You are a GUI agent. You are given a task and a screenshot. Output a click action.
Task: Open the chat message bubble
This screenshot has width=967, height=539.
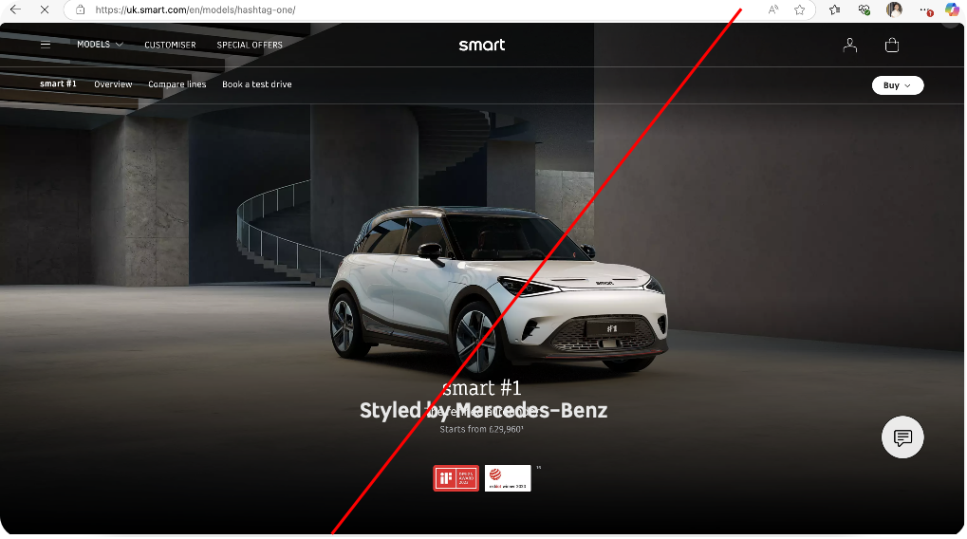pyautogui.click(x=902, y=437)
